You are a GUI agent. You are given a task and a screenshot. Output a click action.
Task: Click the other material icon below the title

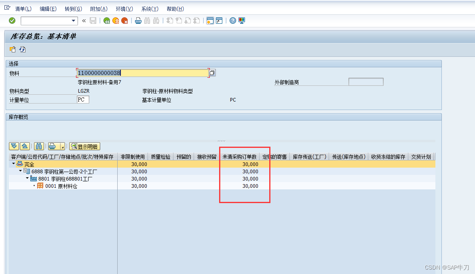click(x=13, y=49)
